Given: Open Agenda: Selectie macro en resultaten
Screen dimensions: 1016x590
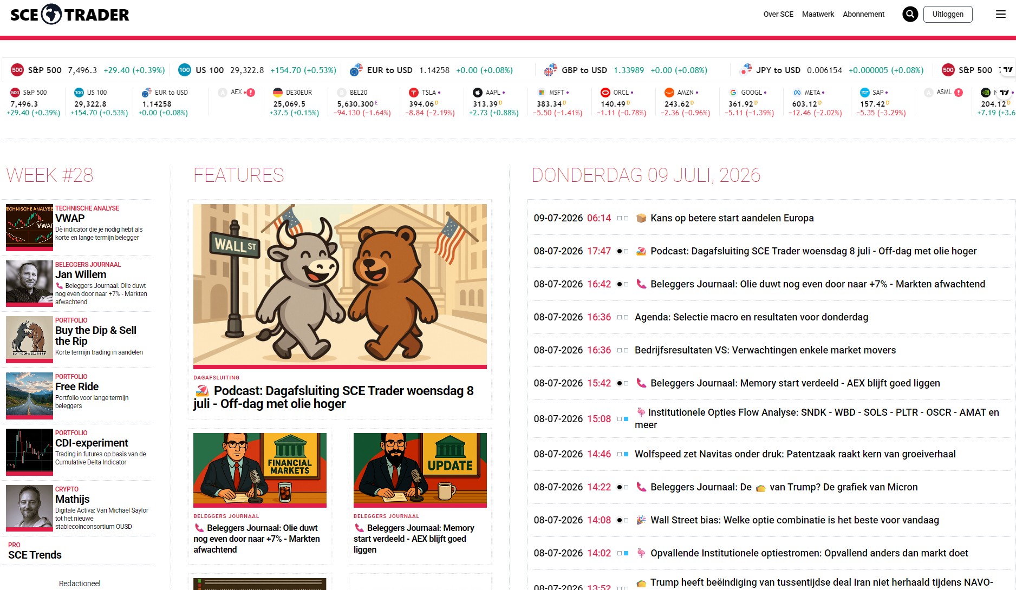Looking at the screenshot, I should click(x=751, y=317).
